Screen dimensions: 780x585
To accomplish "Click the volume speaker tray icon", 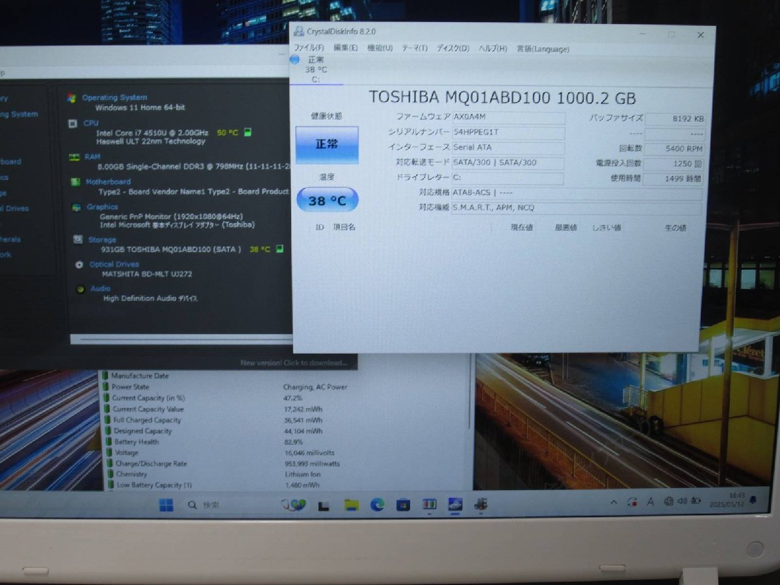I will [x=682, y=501].
